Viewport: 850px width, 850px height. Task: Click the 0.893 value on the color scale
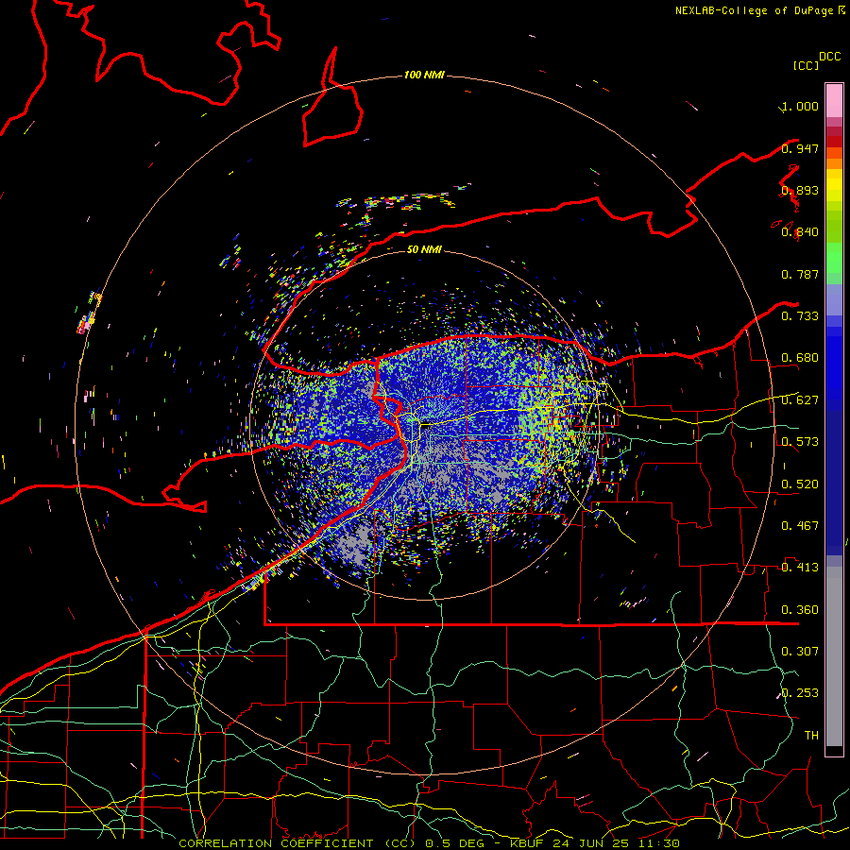[x=800, y=190]
